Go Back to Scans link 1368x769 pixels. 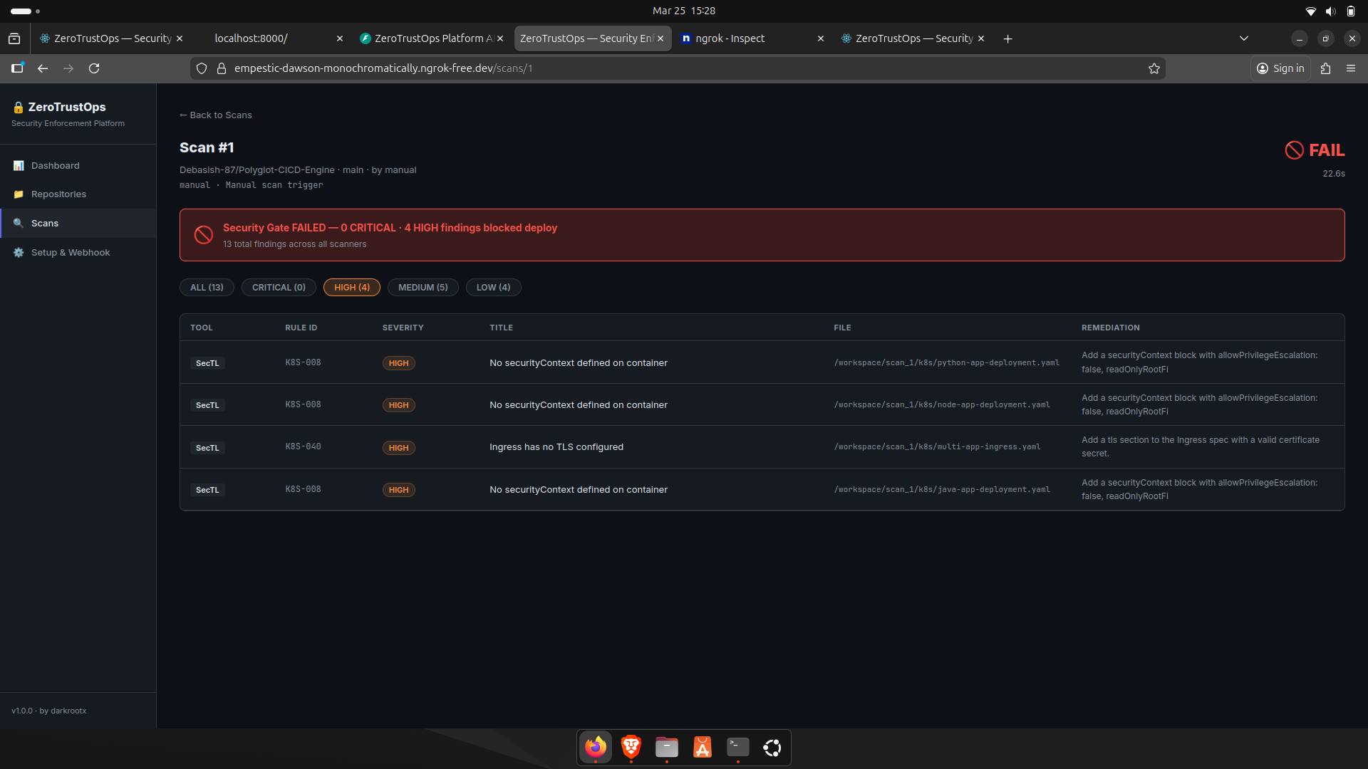pos(216,115)
